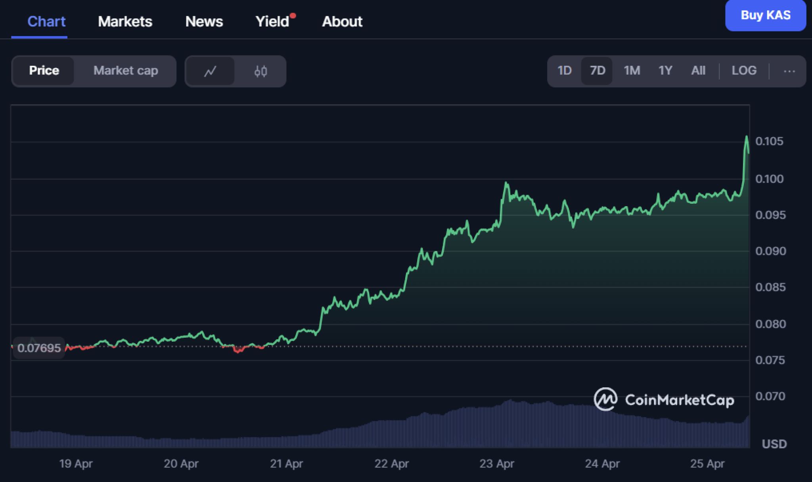The width and height of the screenshot is (812, 482).
Task: Click the red Yield notification dot
Action: coord(293,15)
